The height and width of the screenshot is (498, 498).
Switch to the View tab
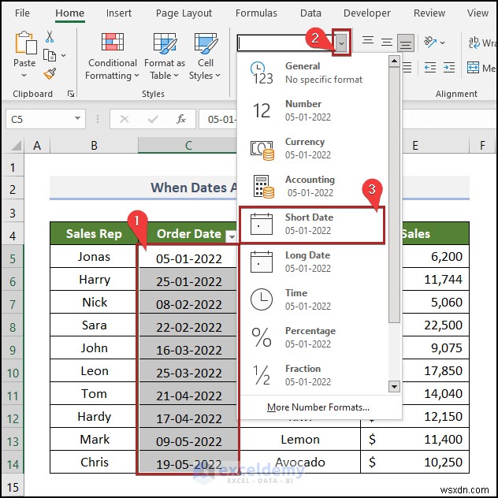478,13
